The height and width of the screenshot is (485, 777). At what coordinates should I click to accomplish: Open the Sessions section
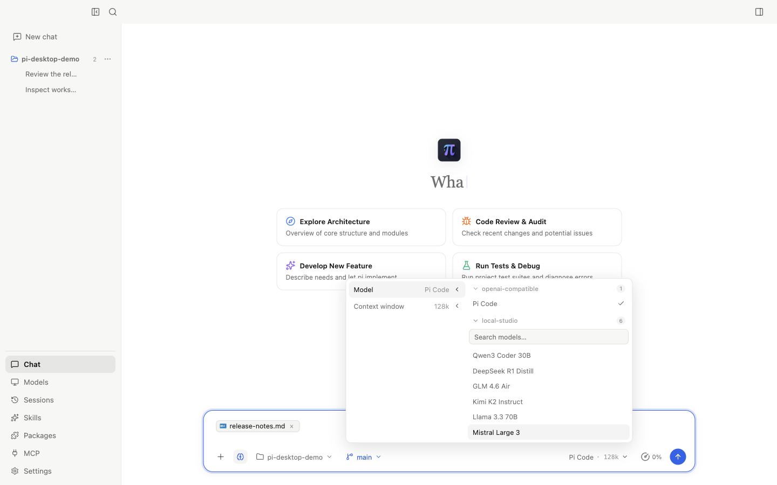60,400
